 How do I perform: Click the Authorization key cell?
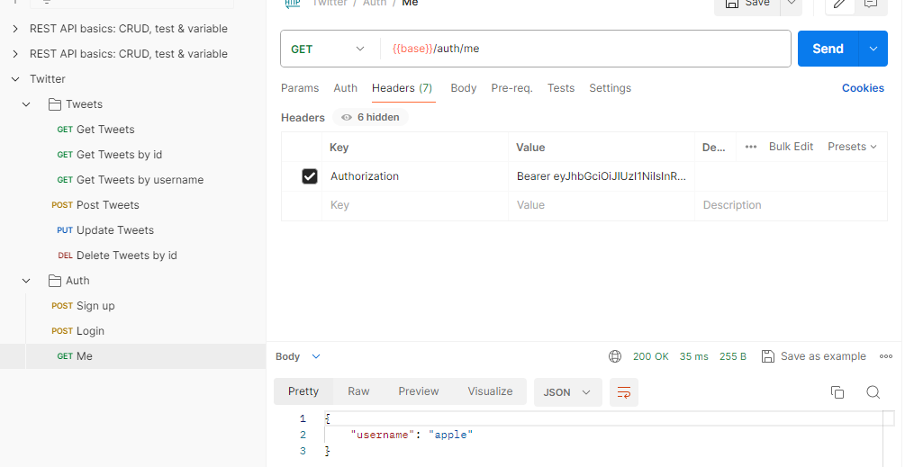(x=415, y=176)
